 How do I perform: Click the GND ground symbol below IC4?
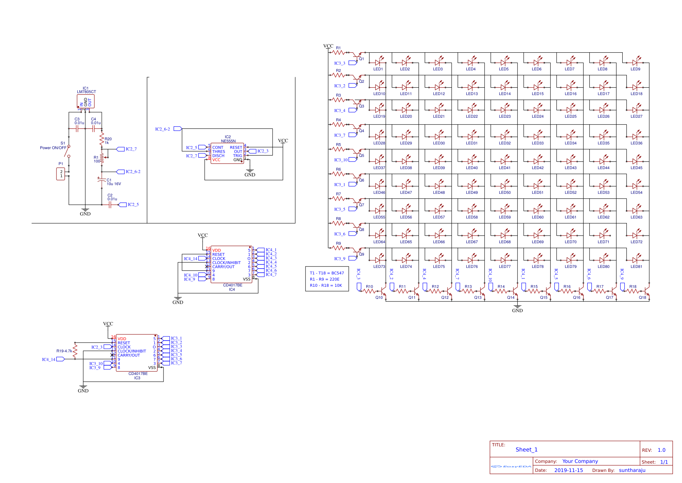coord(178,300)
